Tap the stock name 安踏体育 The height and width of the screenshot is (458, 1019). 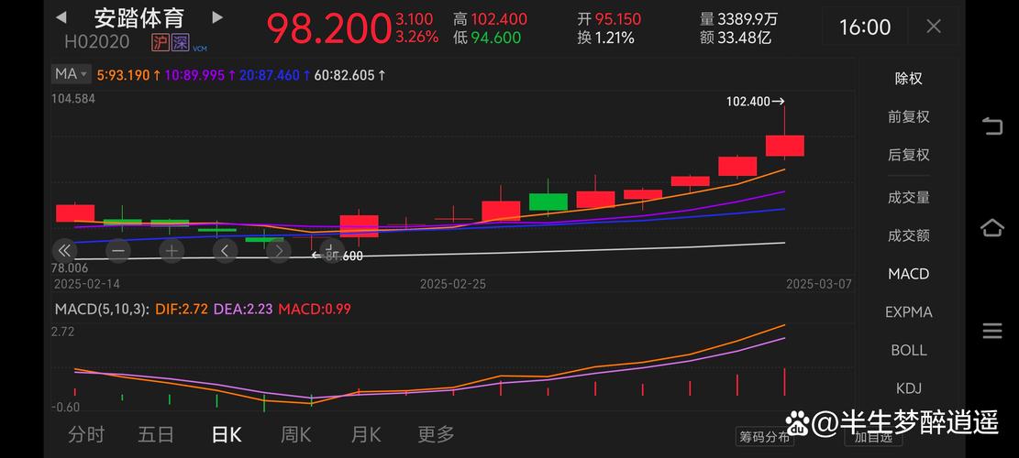pyautogui.click(x=139, y=17)
